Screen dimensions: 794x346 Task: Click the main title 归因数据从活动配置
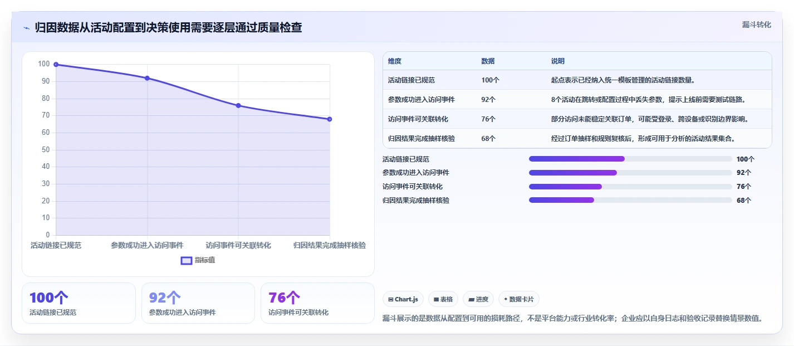point(168,27)
